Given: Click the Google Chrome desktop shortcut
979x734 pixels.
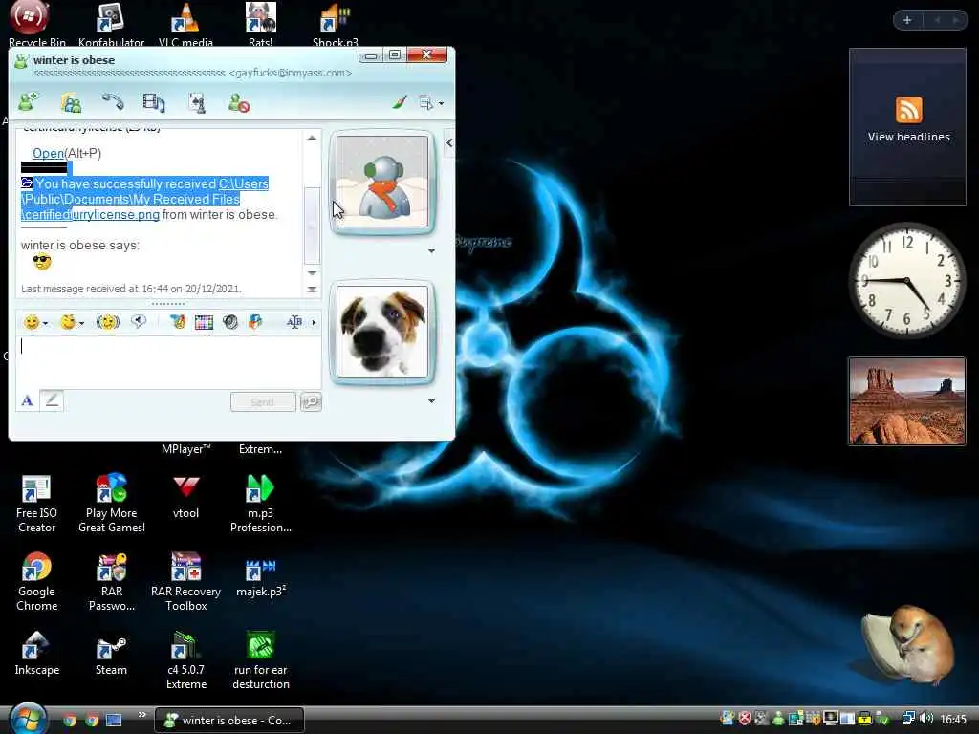Looking at the screenshot, I should 36,582.
